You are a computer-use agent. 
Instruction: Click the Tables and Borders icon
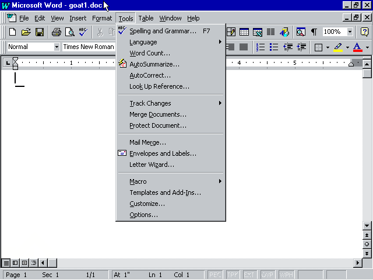click(x=231, y=32)
